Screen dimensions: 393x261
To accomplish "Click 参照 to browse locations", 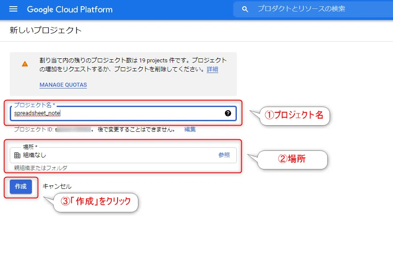I will click(x=224, y=155).
